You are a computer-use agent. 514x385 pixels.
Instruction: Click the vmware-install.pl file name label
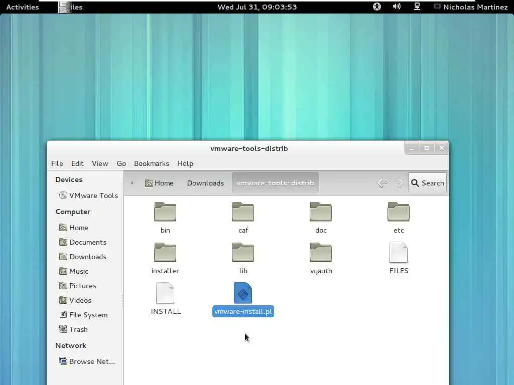243,311
